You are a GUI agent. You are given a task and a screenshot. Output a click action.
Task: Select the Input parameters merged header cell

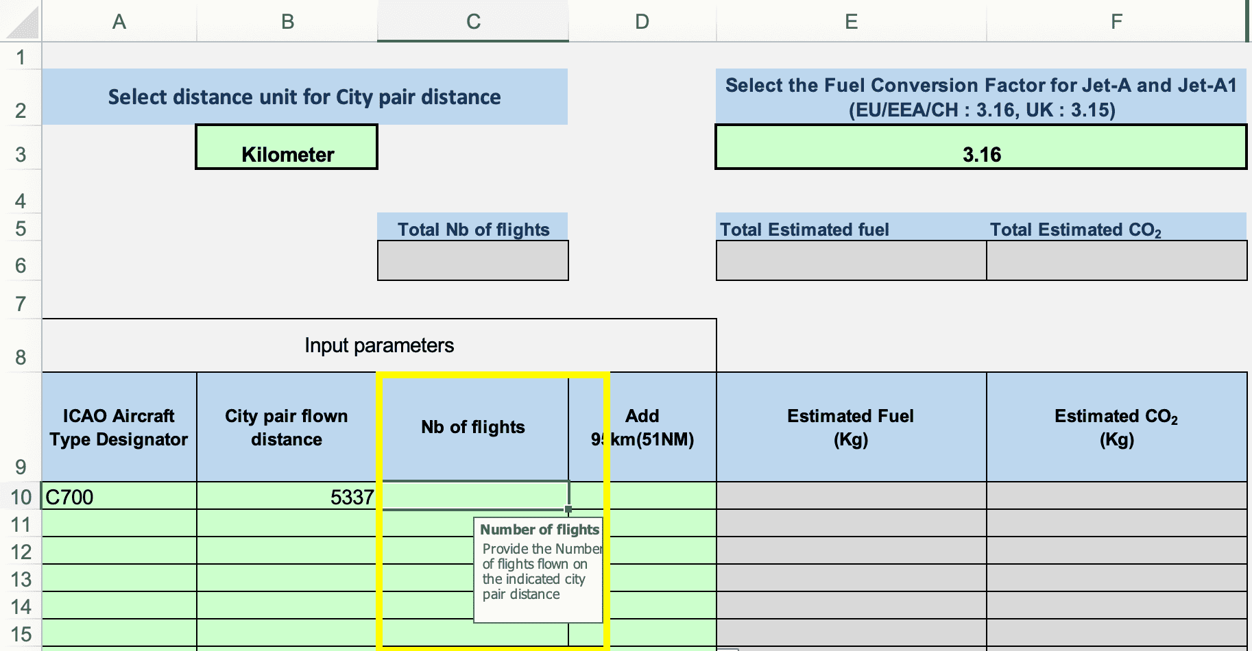pos(379,345)
